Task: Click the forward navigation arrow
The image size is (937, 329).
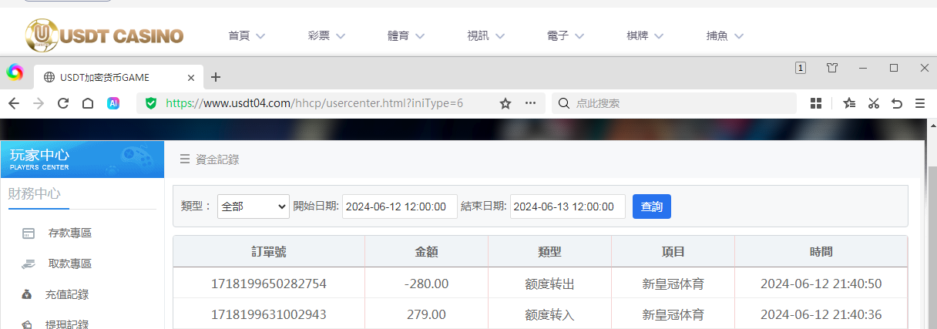Action: pyautogui.click(x=39, y=103)
